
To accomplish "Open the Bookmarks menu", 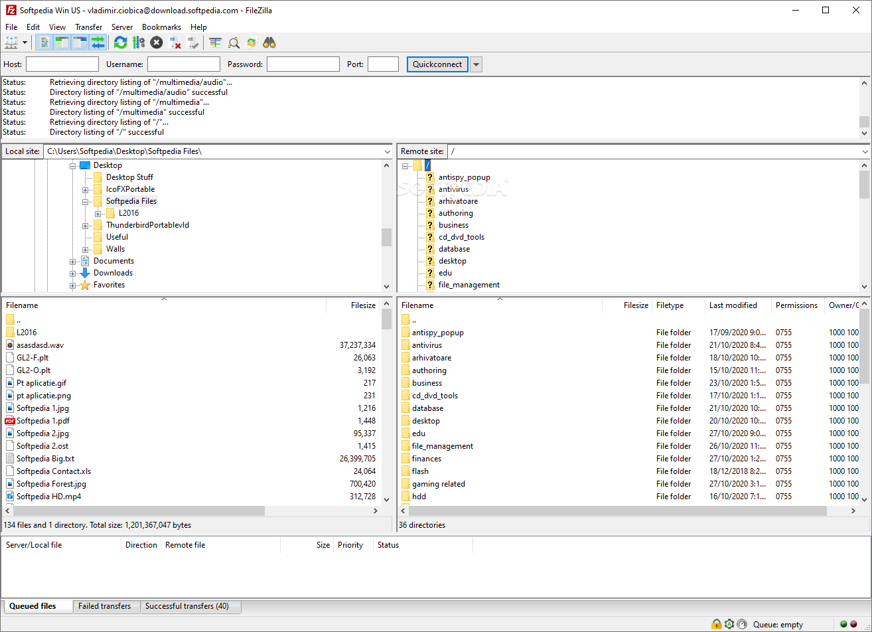I will click(161, 27).
